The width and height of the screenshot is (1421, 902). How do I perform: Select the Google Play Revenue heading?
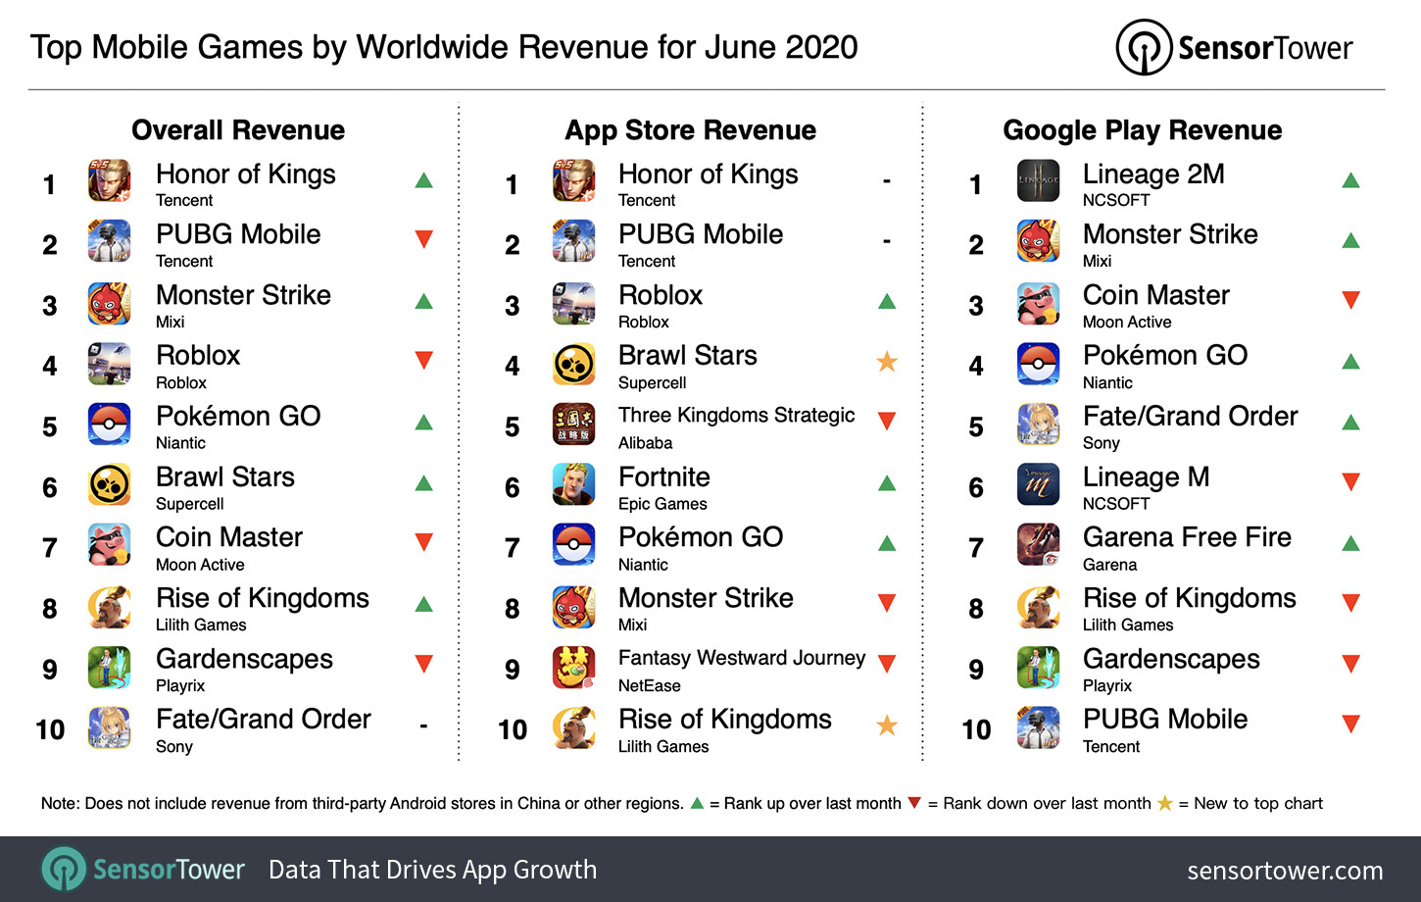(x=1143, y=130)
